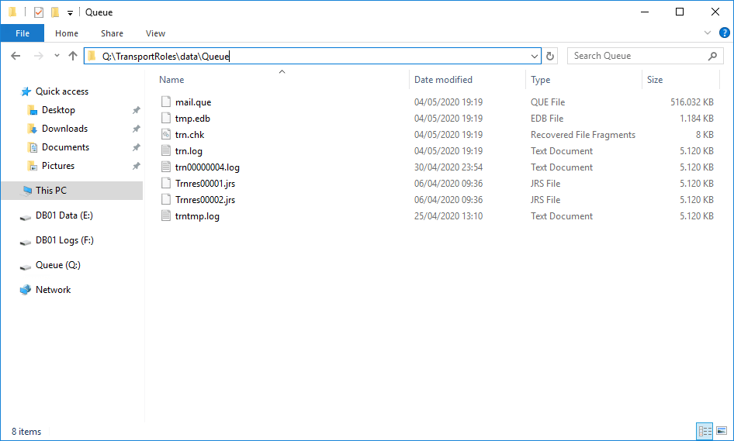This screenshot has height=441, width=734.
Task: Click the pin icon beside Downloads
Action: [137, 129]
